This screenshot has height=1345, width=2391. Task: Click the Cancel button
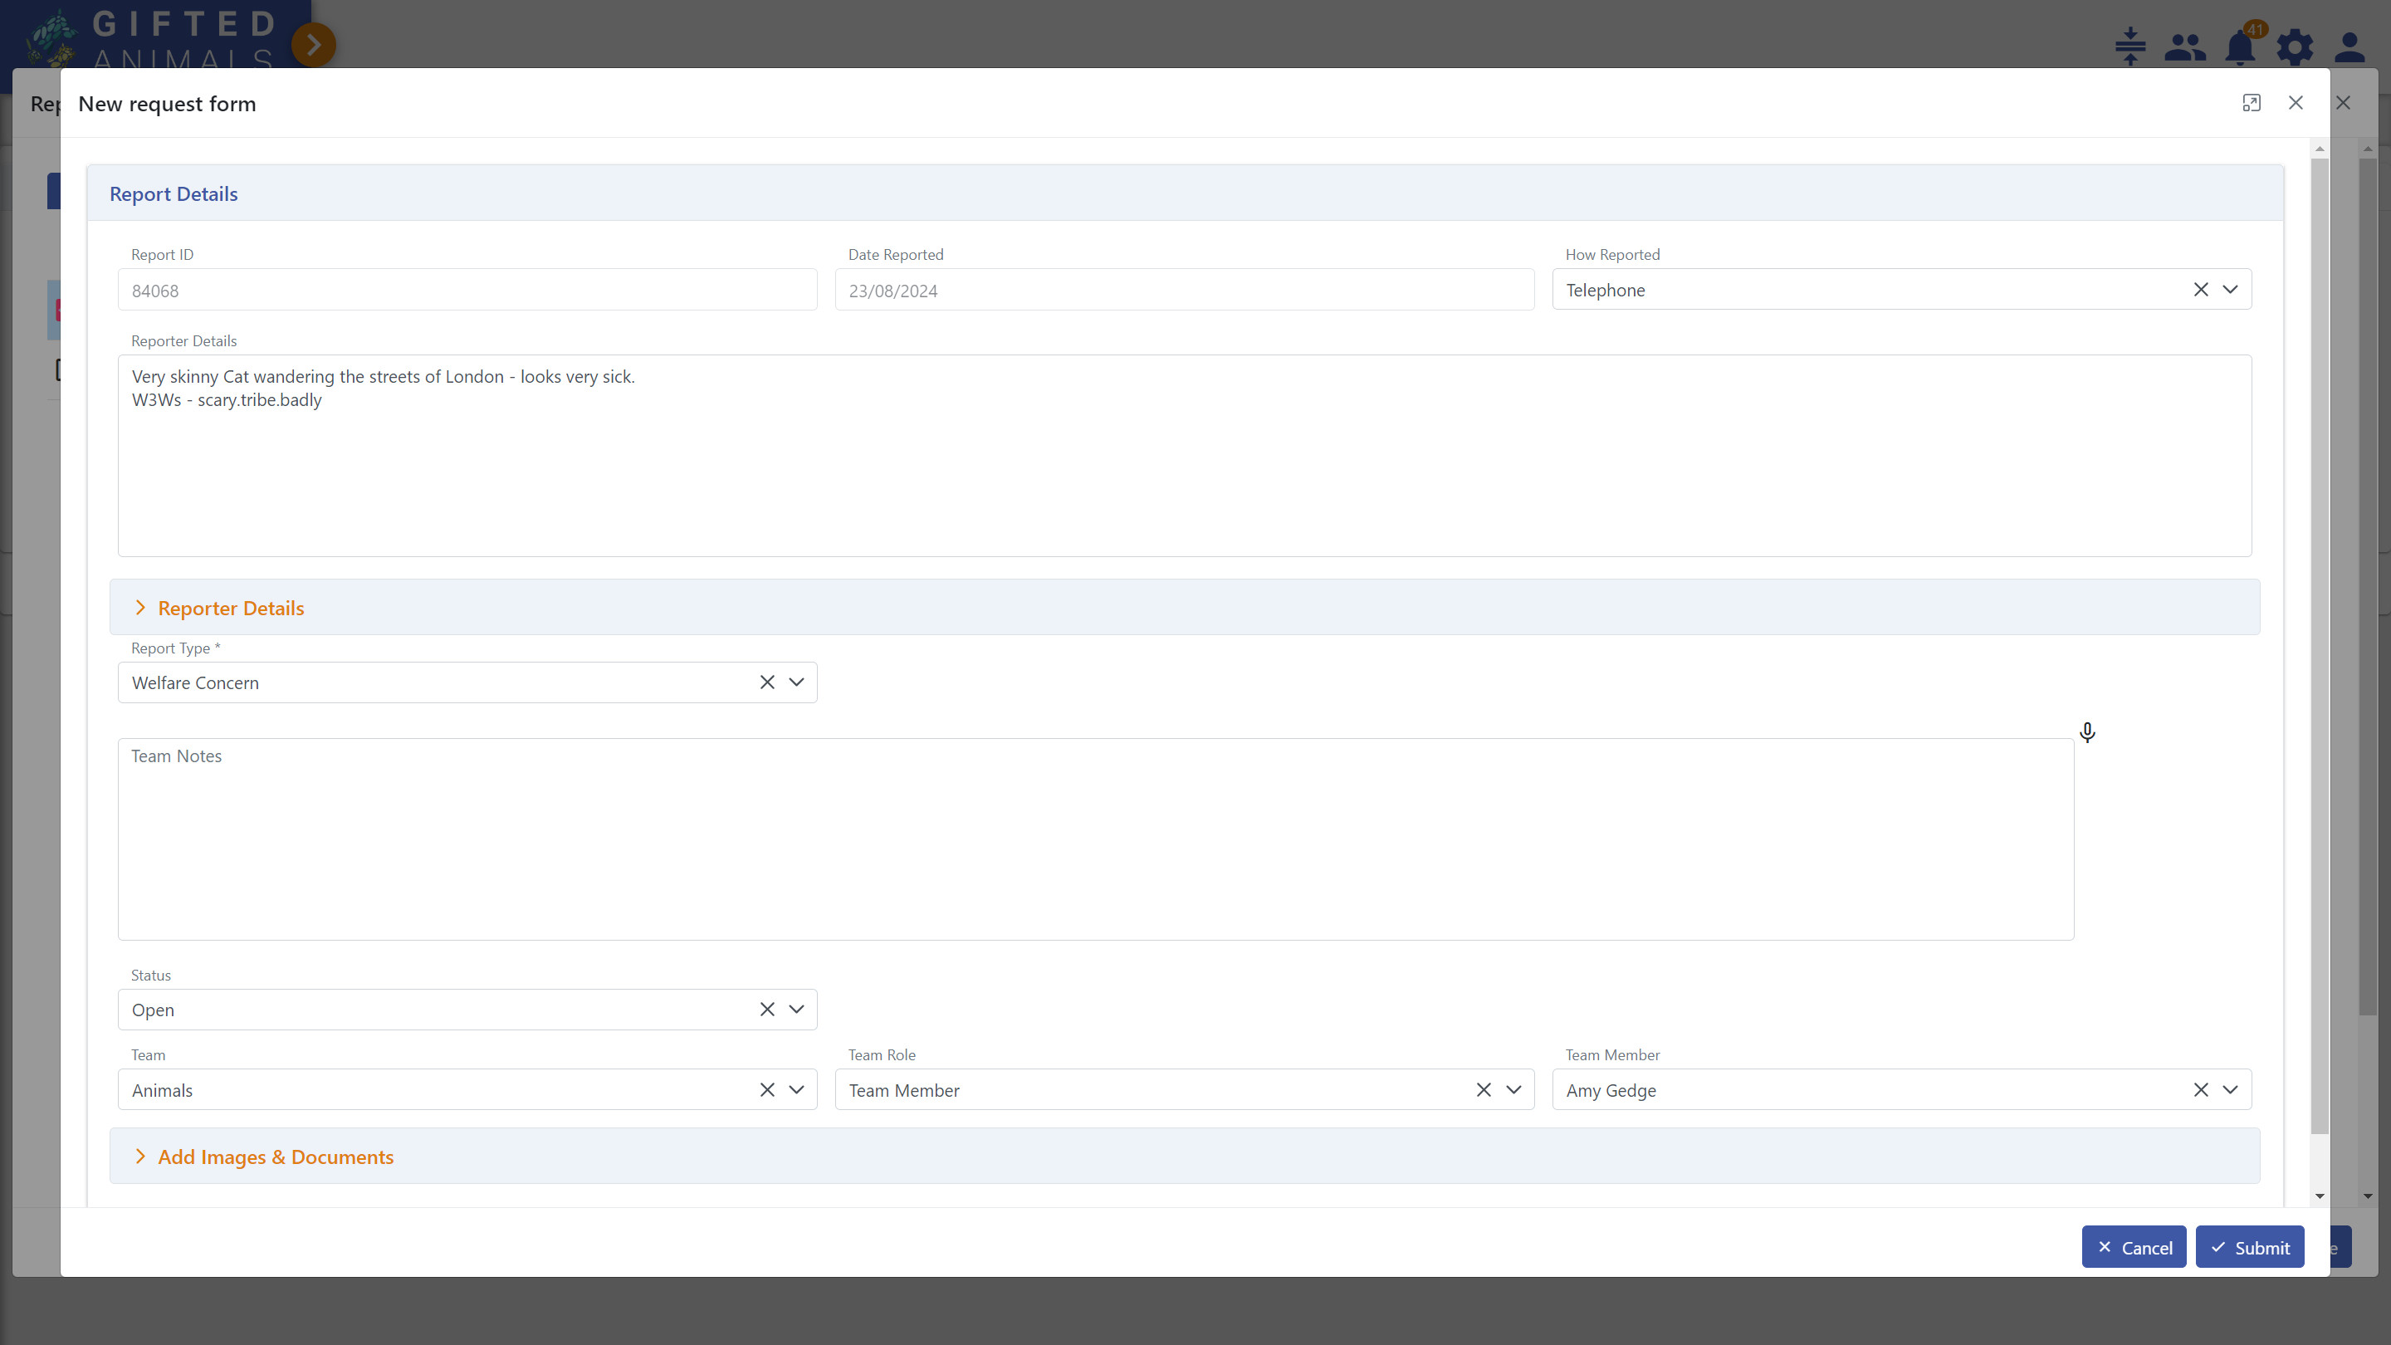pyautogui.click(x=2133, y=1248)
